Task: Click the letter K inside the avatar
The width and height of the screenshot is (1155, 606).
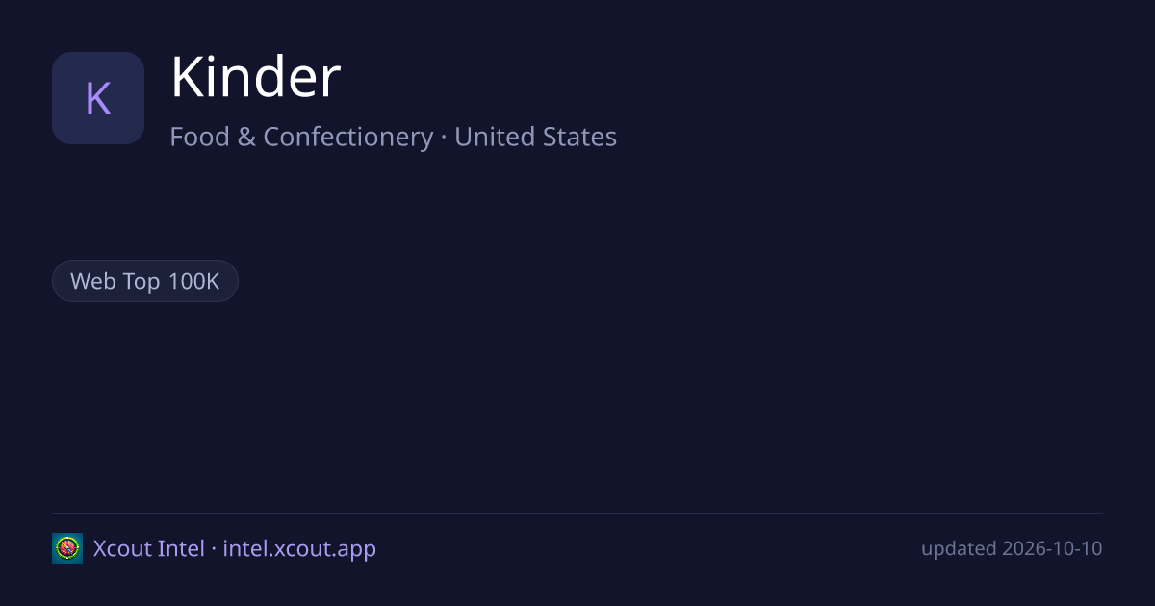Action: click(98, 98)
